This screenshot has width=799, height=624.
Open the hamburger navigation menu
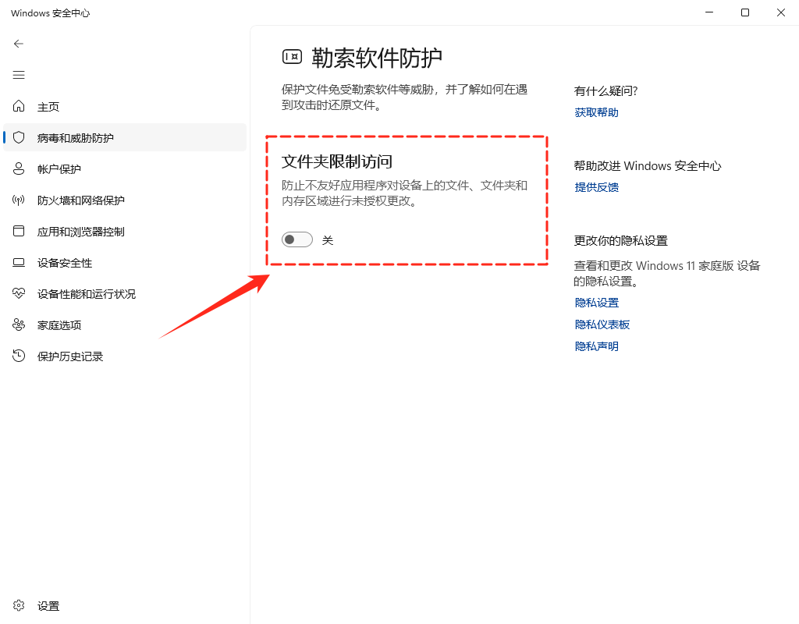coord(19,76)
